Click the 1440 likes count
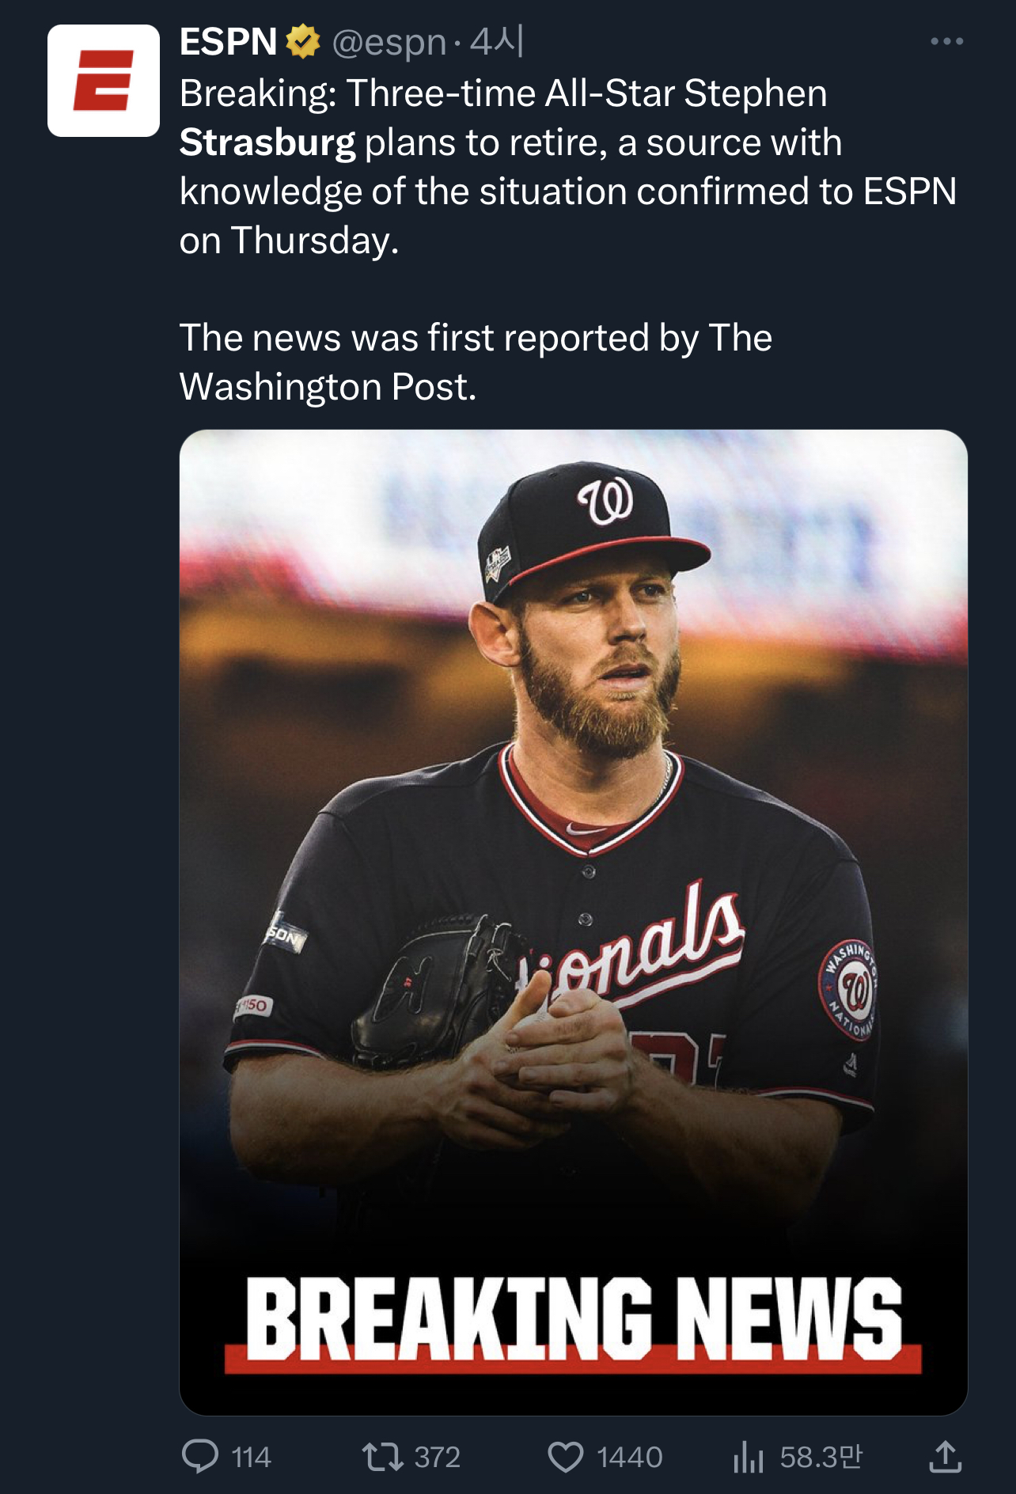The width and height of the screenshot is (1016, 1494). pyautogui.click(x=629, y=1457)
